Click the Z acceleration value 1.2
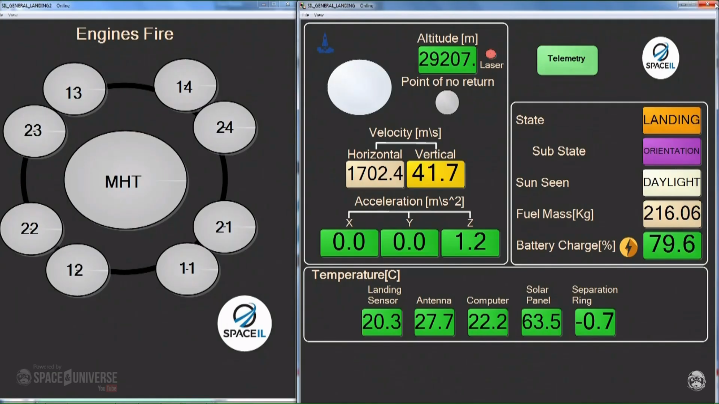The width and height of the screenshot is (719, 404). coord(470,243)
